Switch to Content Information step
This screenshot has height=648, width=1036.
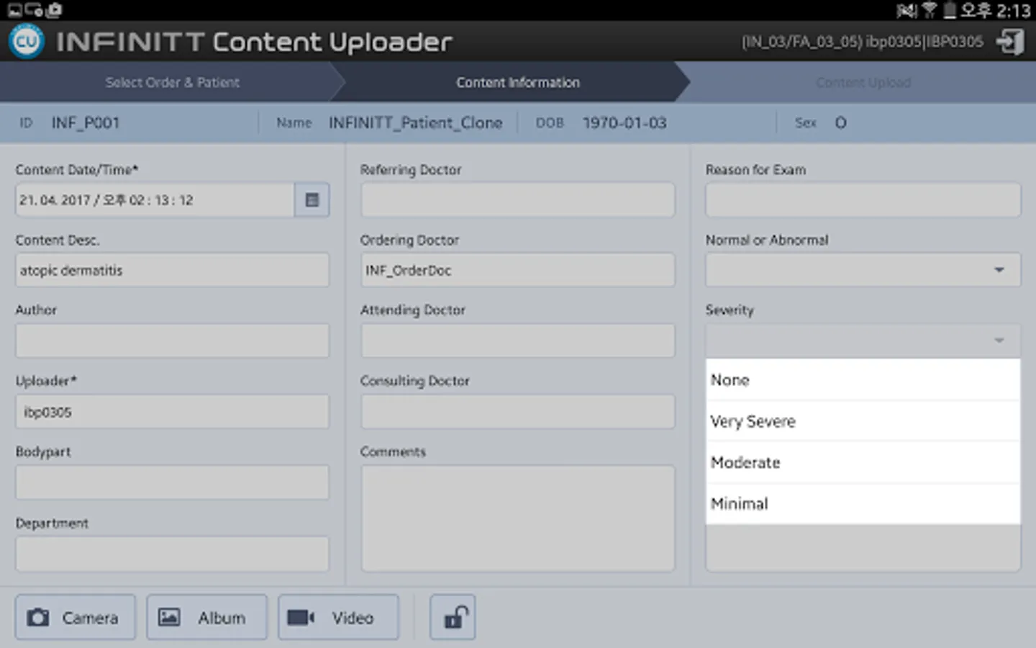pos(517,82)
